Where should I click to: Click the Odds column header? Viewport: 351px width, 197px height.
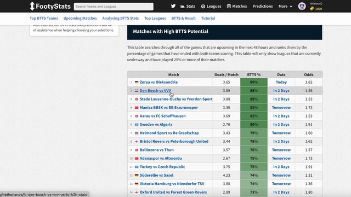(309, 74)
